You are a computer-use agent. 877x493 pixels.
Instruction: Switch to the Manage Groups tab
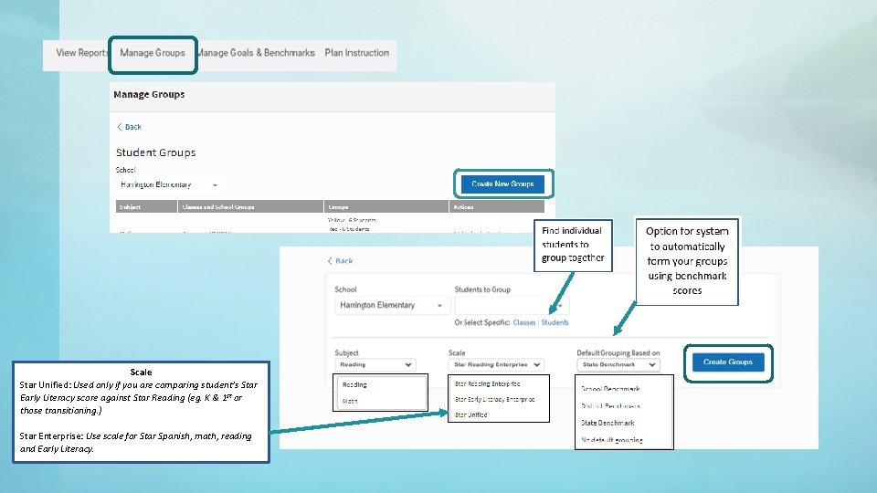point(153,53)
